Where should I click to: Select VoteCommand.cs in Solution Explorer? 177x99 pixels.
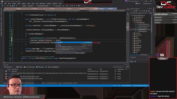point(143,28)
